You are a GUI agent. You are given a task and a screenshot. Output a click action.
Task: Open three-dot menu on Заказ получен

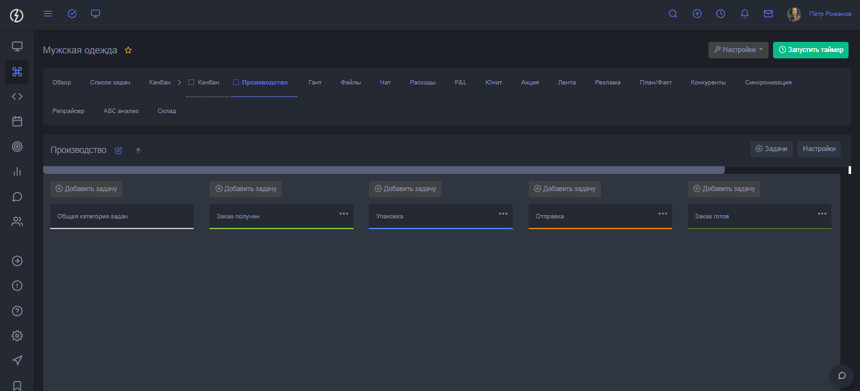click(x=343, y=214)
